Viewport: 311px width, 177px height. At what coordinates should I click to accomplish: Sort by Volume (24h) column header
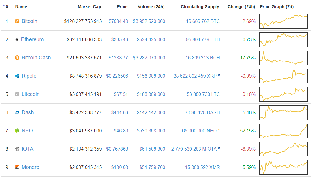click(151, 7)
